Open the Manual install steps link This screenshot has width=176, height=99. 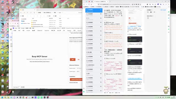pyautogui.click(x=73, y=82)
